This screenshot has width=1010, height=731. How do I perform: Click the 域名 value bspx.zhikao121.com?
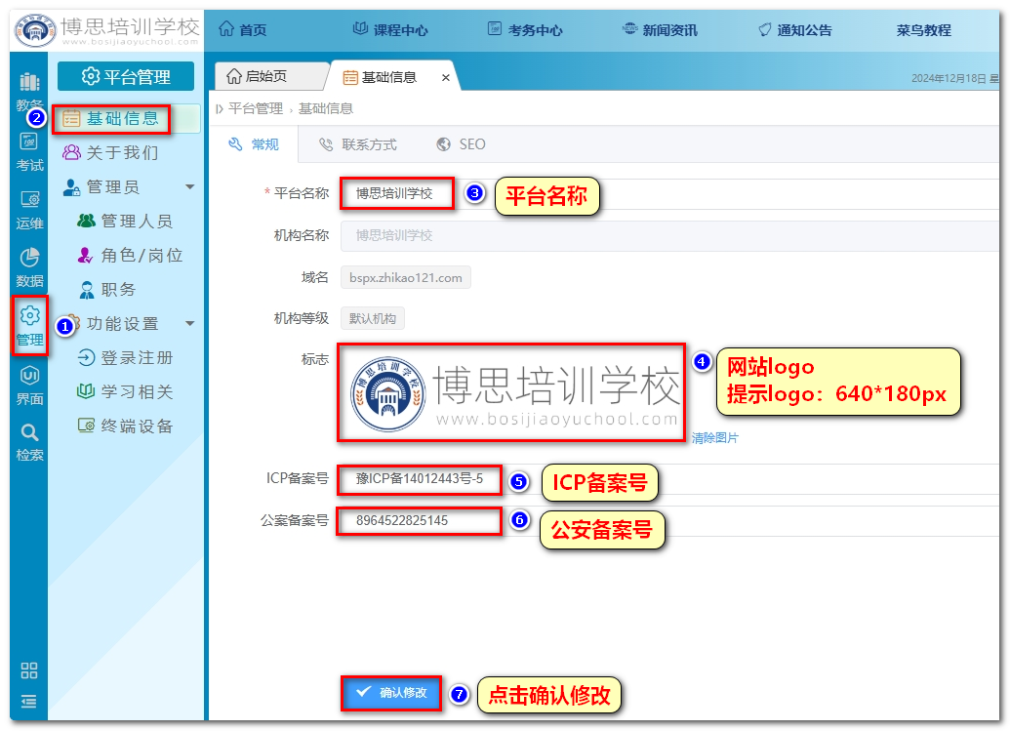tap(406, 277)
